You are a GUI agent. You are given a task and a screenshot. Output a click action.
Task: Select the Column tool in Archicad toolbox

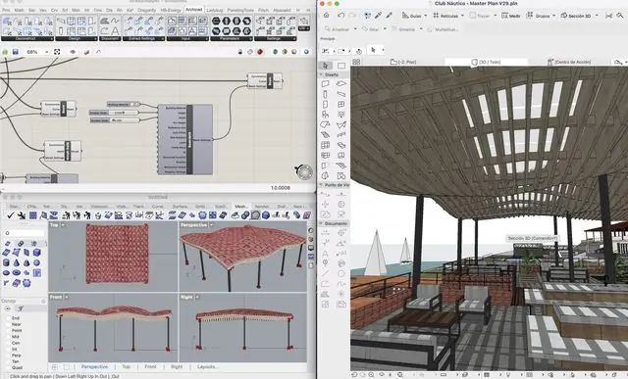tap(325, 94)
